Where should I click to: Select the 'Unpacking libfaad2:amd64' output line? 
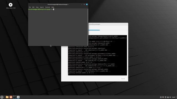82,73
